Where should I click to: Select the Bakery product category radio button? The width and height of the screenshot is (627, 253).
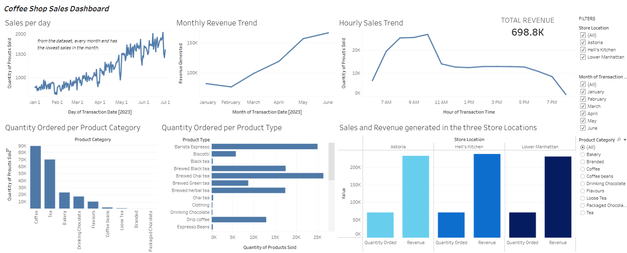pos(583,154)
